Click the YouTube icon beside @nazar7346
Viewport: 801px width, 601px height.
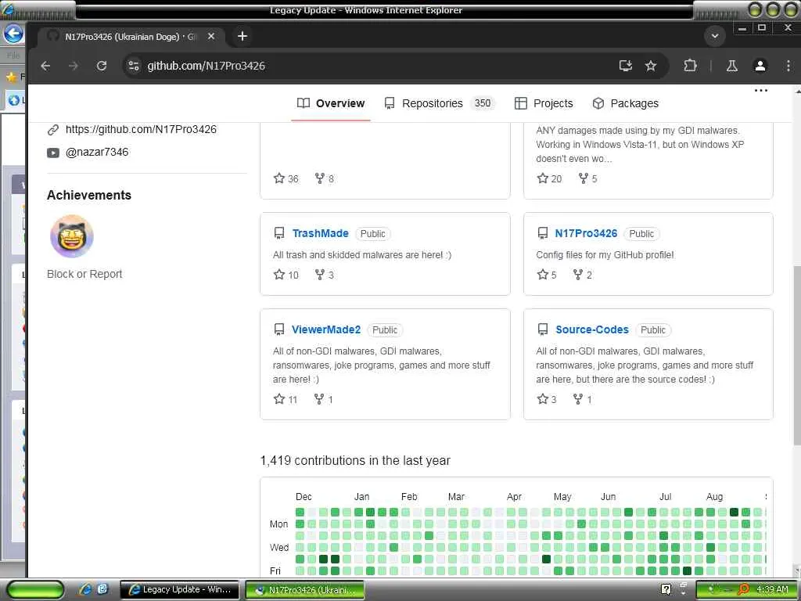pos(53,153)
